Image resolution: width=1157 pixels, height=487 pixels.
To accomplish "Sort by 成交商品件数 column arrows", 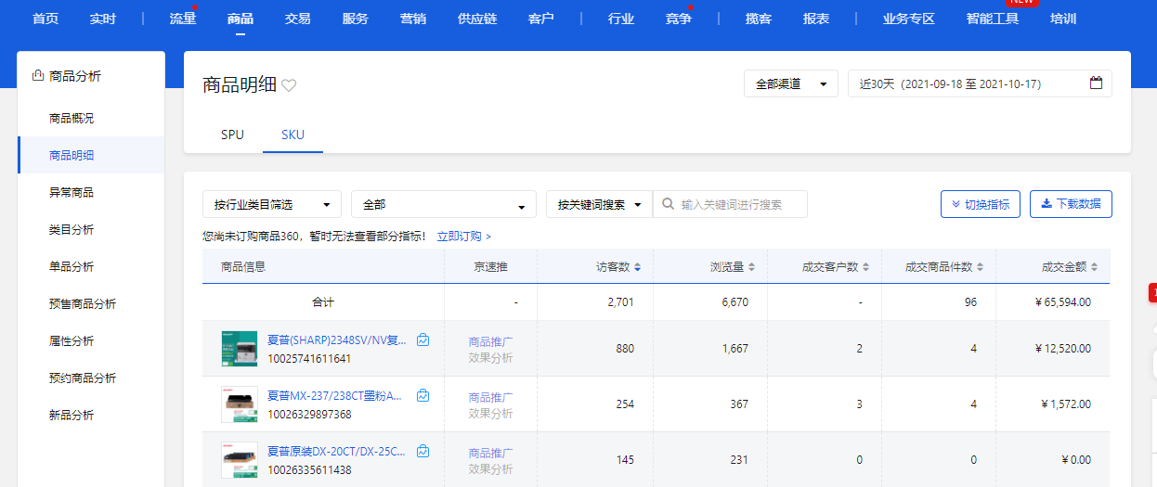I will (981, 267).
